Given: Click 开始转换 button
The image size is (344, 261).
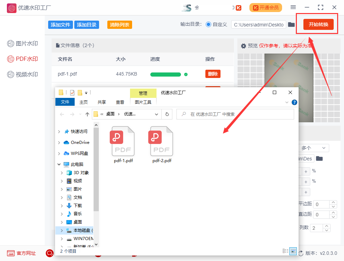Looking at the screenshot, I should (x=318, y=24).
